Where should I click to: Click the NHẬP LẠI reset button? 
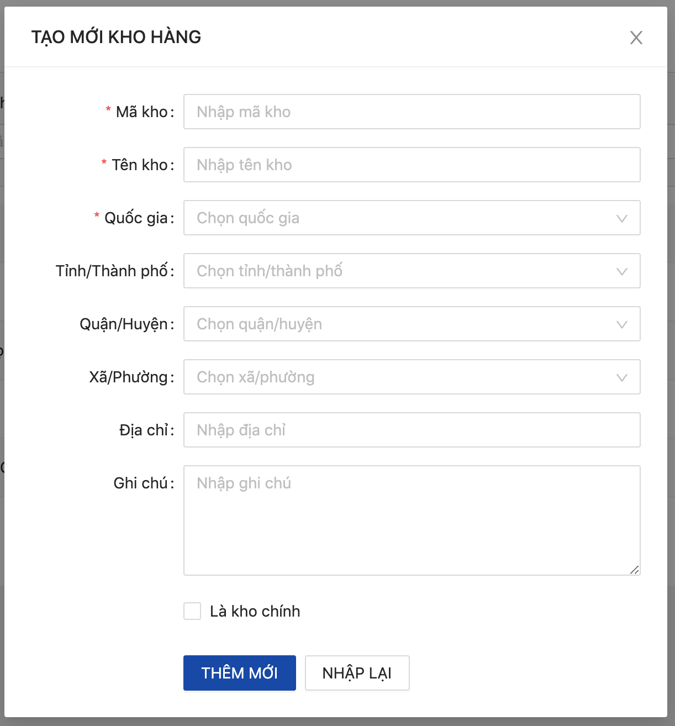coord(357,673)
